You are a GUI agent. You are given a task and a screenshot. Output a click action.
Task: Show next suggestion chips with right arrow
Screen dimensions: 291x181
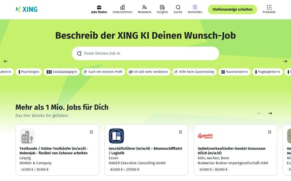click(x=285, y=62)
